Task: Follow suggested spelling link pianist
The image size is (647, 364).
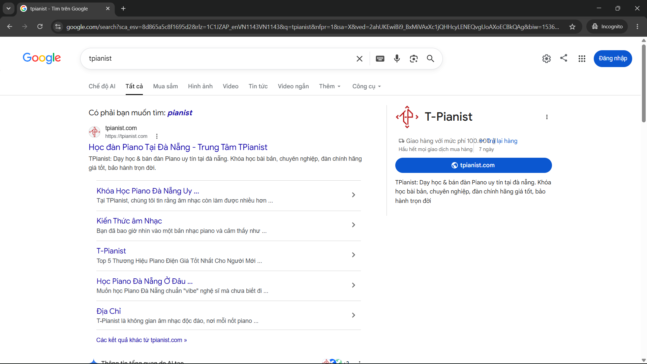Action: [x=180, y=113]
